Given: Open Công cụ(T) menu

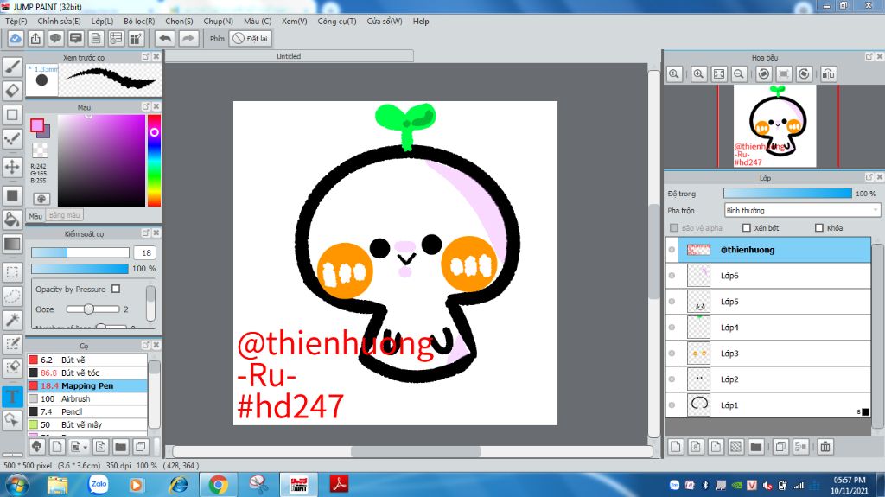Looking at the screenshot, I should (337, 21).
